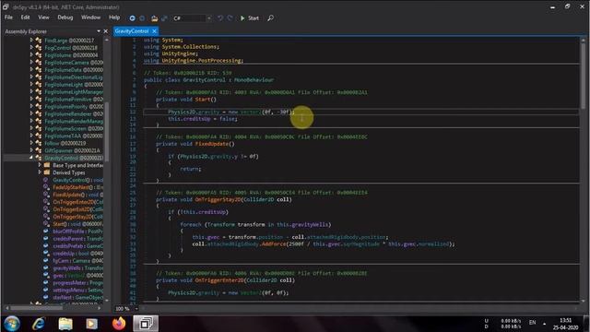This screenshot has width=590, height=332.
Task: Select progressMeter field in tree
Action: (77, 283)
